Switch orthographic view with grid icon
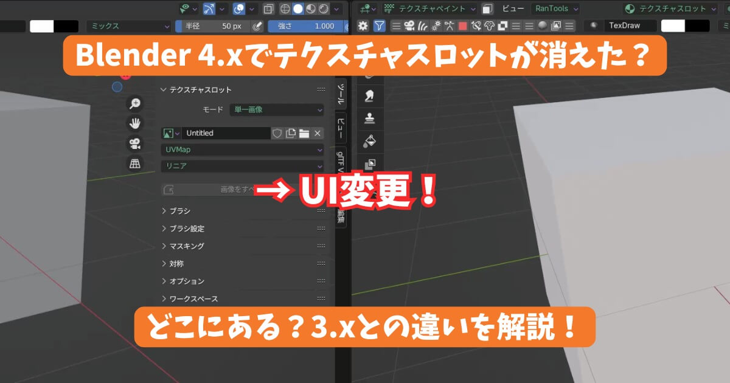The width and height of the screenshot is (730, 383). pos(134,163)
